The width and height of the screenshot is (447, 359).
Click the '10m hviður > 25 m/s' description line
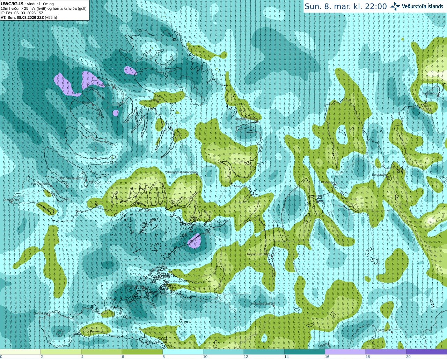click(44, 8)
